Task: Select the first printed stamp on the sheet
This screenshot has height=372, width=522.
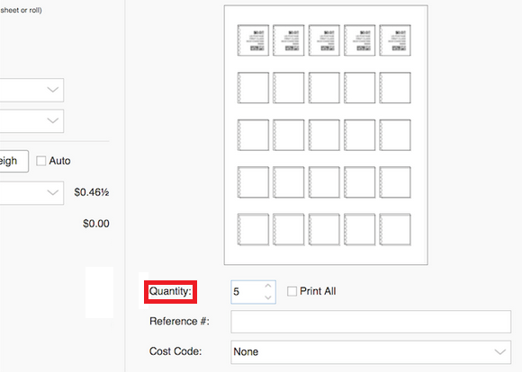Action: point(253,40)
